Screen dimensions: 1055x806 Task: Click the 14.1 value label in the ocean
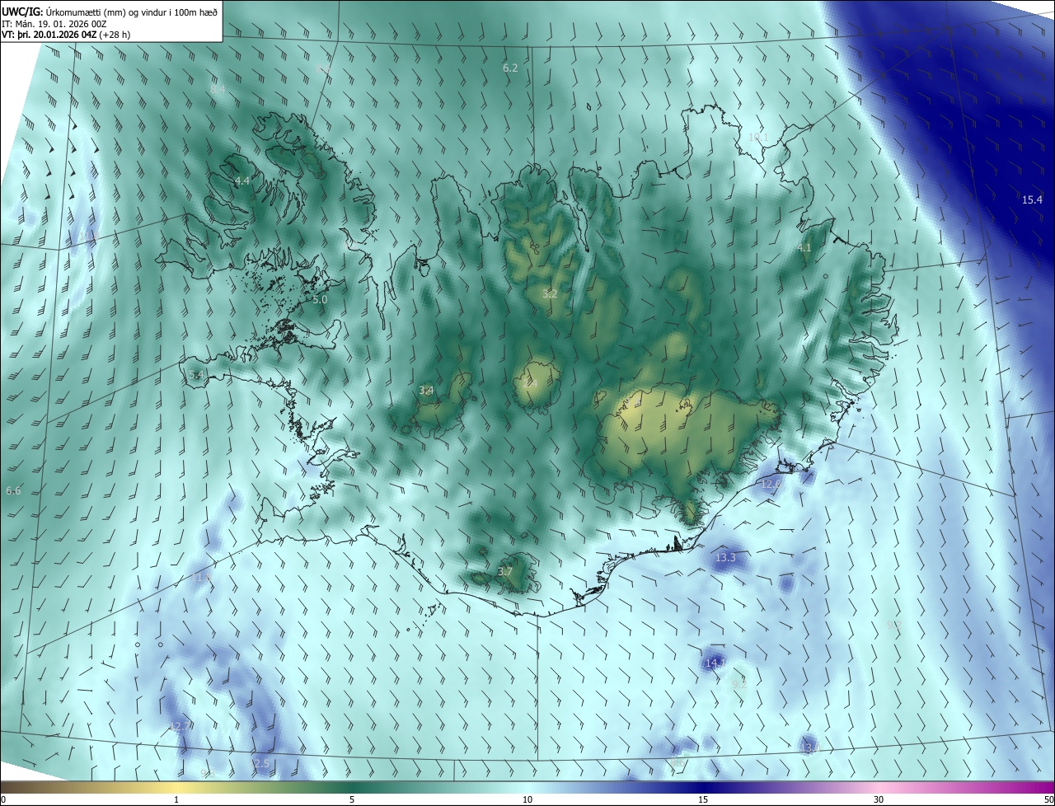(x=715, y=663)
